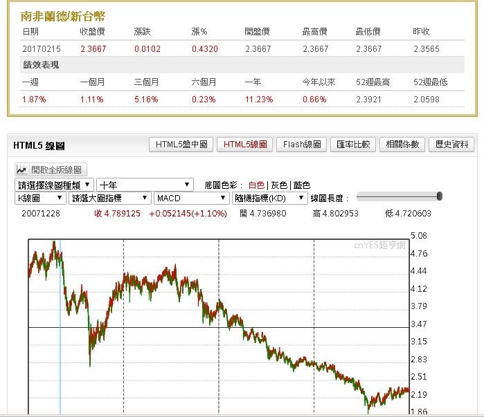Click the chart close value 收 4.789125

click(117, 213)
